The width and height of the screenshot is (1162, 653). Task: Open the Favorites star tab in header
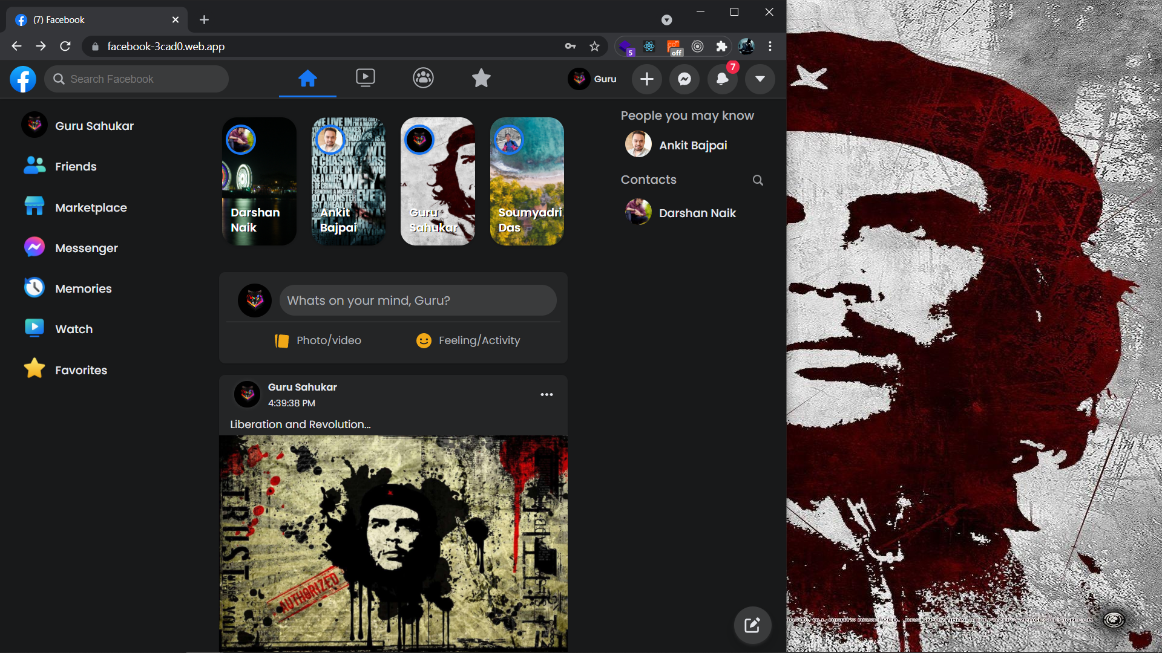coord(481,79)
